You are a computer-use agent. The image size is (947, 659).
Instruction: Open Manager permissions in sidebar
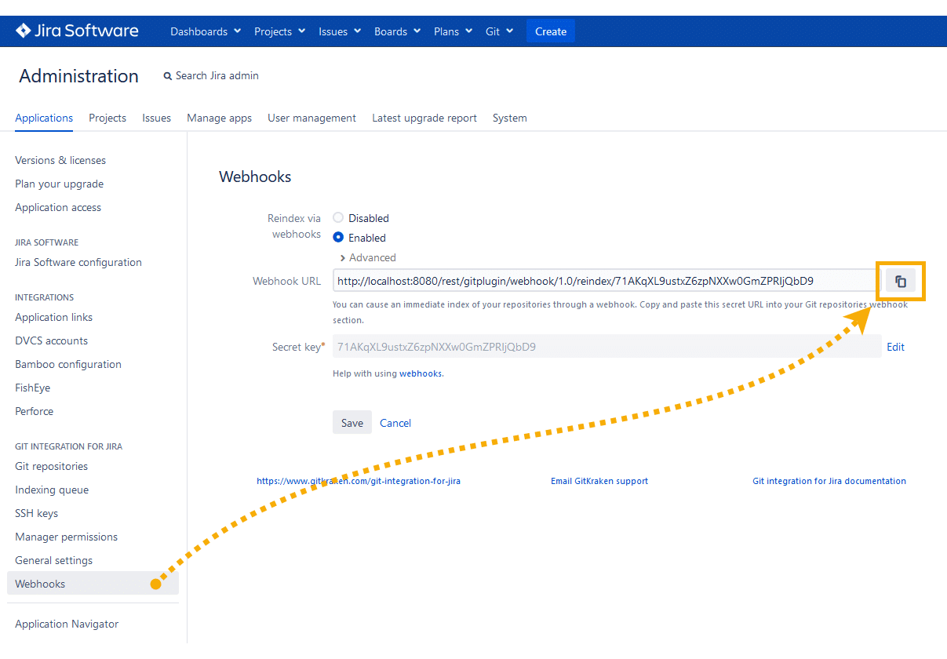coord(67,537)
